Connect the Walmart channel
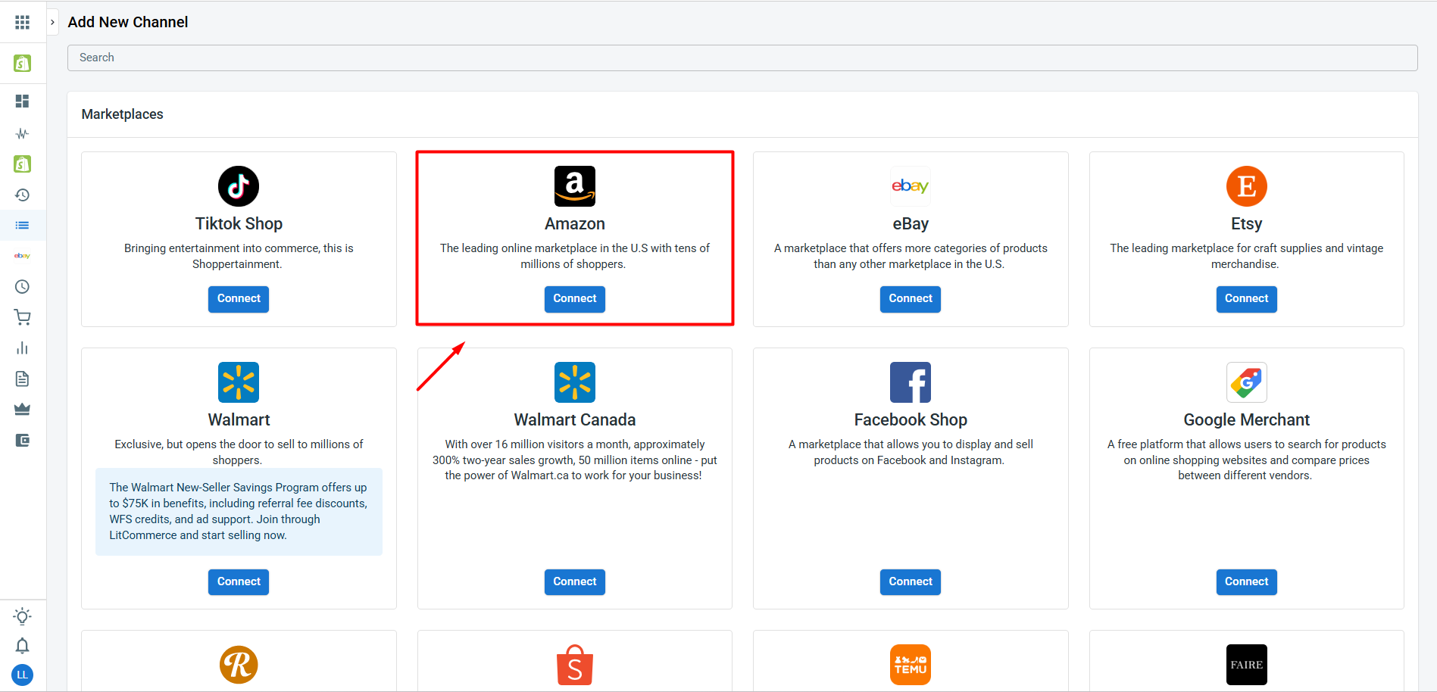Viewport: 1437px width, 692px height. [x=239, y=582]
